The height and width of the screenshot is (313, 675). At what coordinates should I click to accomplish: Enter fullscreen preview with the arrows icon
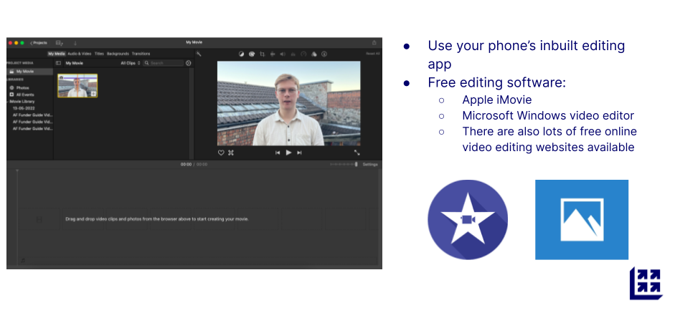(x=357, y=153)
